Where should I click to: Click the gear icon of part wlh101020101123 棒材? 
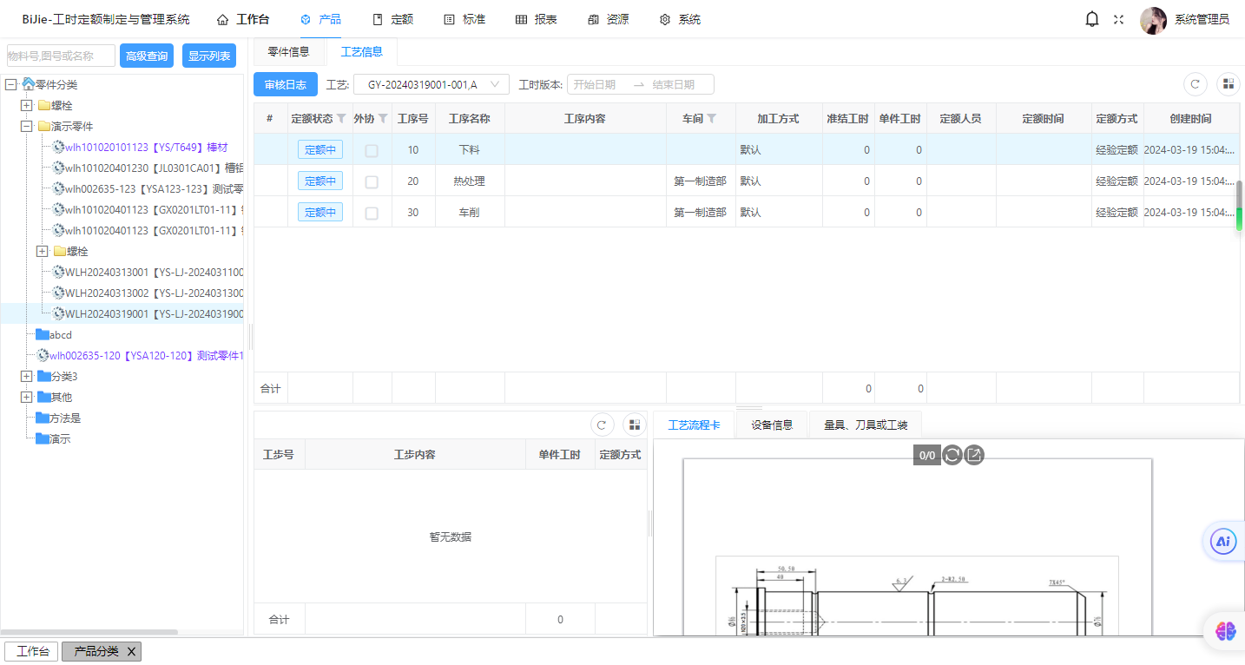(x=58, y=147)
